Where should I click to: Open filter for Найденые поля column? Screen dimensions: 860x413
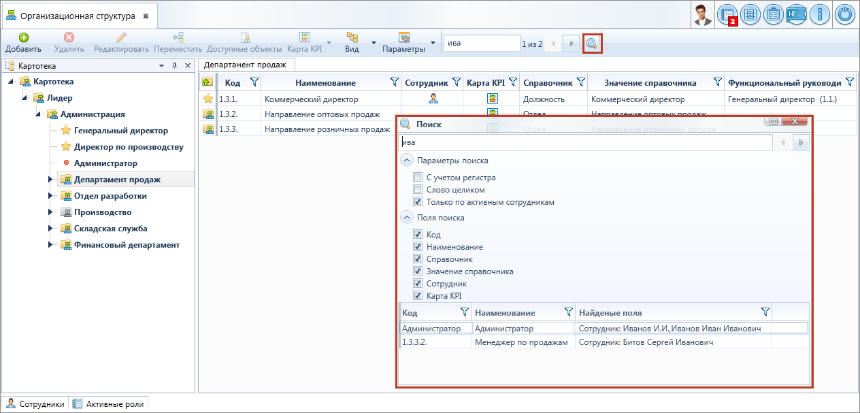pyautogui.click(x=765, y=312)
